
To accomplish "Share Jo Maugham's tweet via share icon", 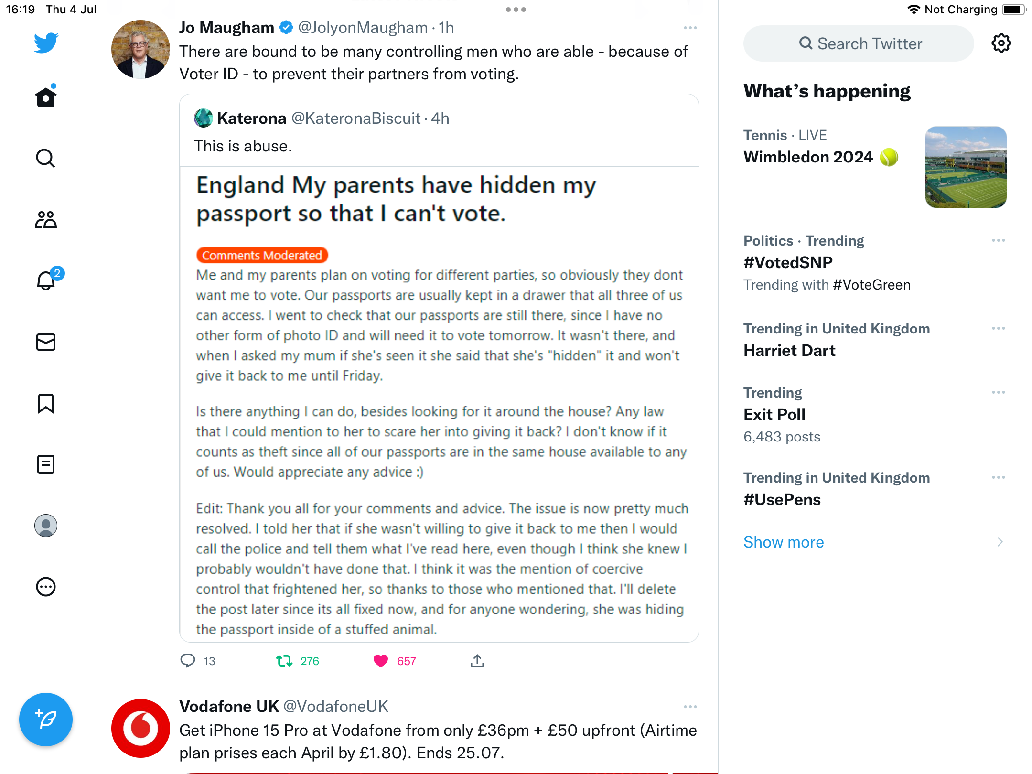I will [477, 661].
